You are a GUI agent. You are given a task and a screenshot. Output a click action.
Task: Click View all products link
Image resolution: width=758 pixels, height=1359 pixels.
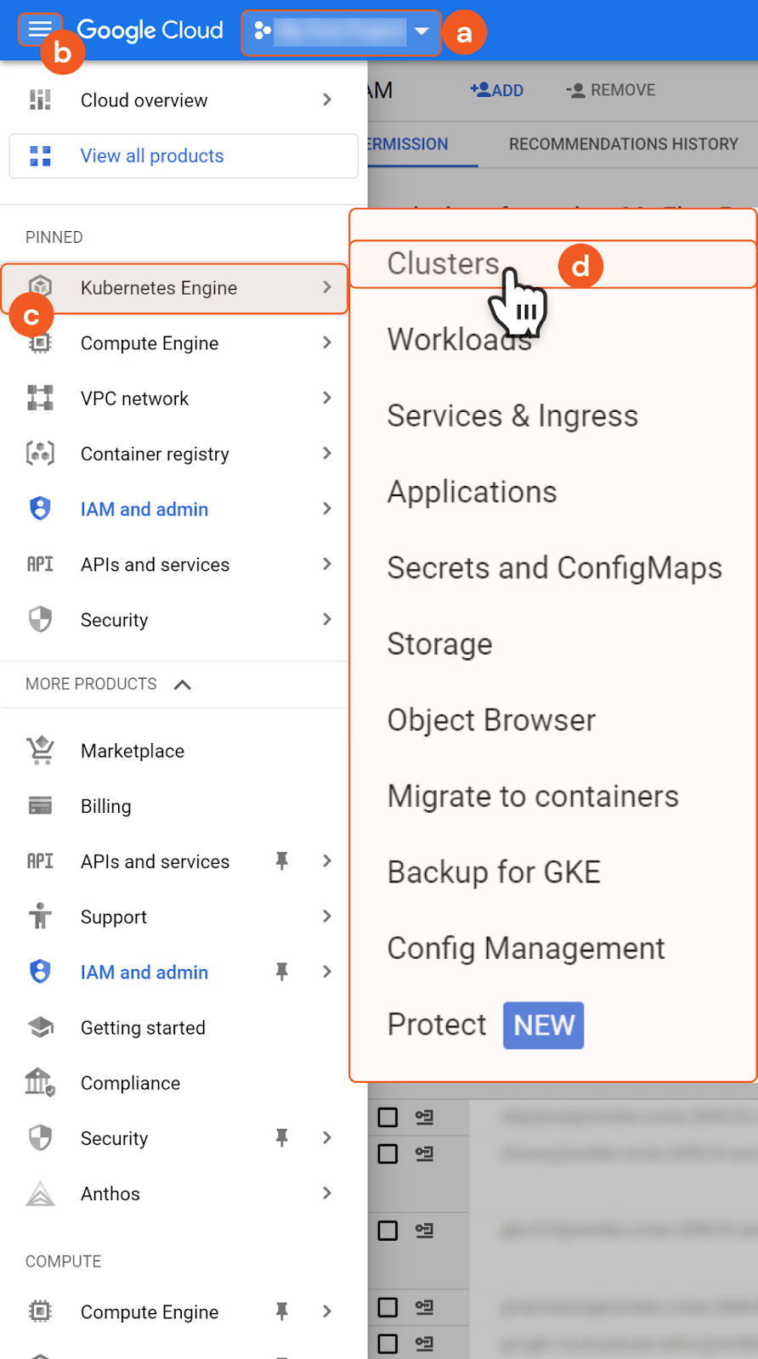click(x=152, y=156)
